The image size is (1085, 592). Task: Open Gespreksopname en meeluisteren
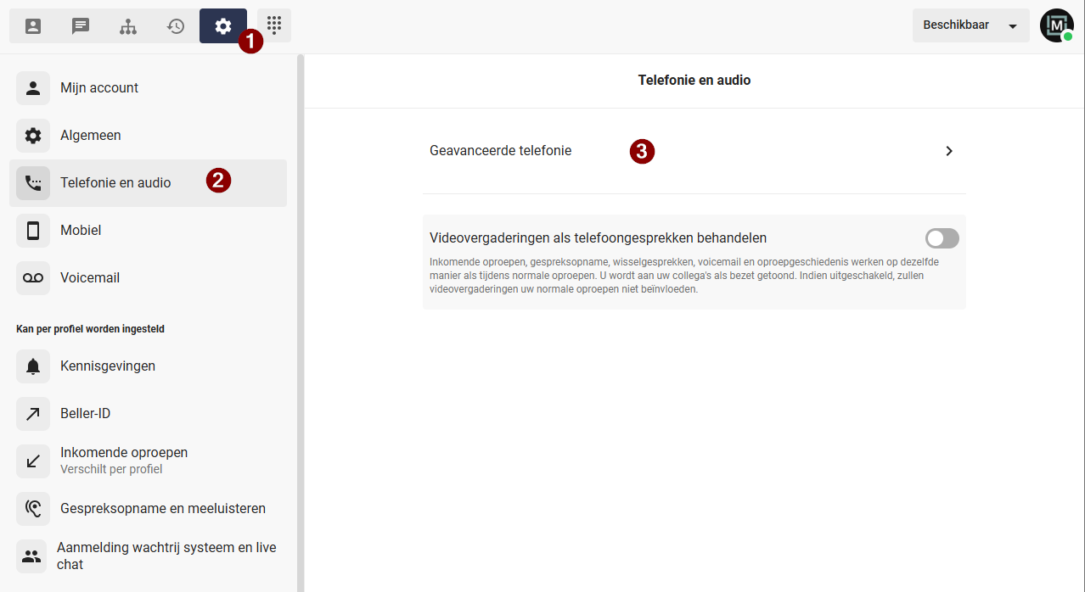point(163,509)
